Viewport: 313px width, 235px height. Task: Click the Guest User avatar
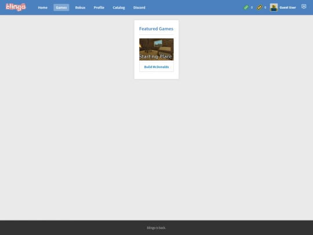(x=274, y=8)
